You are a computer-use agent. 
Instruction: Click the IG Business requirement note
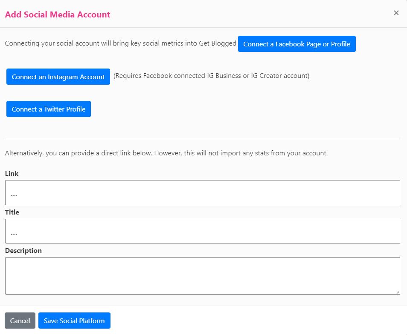coord(211,76)
